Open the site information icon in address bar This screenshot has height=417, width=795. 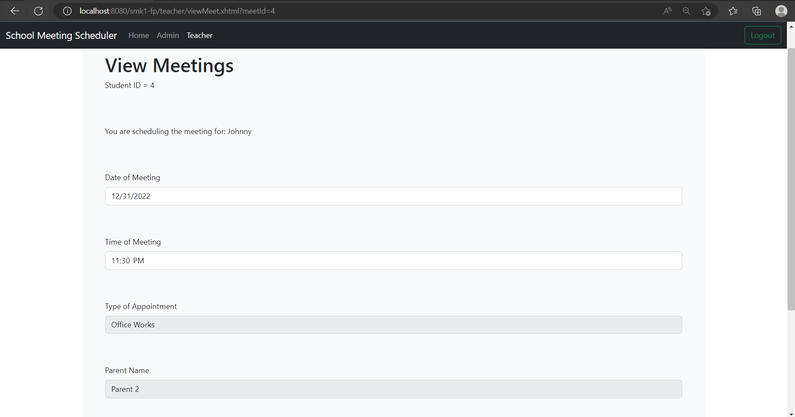[67, 11]
